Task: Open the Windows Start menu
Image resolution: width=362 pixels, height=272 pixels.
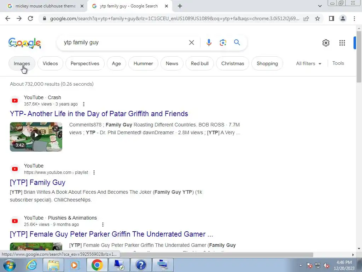Action: (x=10, y=265)
